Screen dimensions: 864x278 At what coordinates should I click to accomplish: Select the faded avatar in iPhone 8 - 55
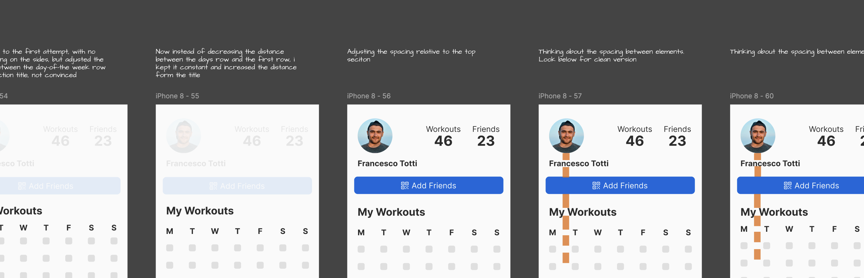(x=183, y=136)
